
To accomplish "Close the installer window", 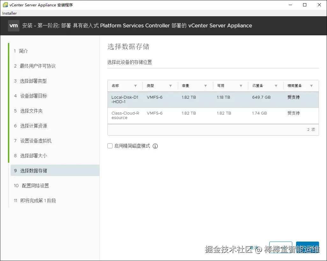I will coord(319,5).
